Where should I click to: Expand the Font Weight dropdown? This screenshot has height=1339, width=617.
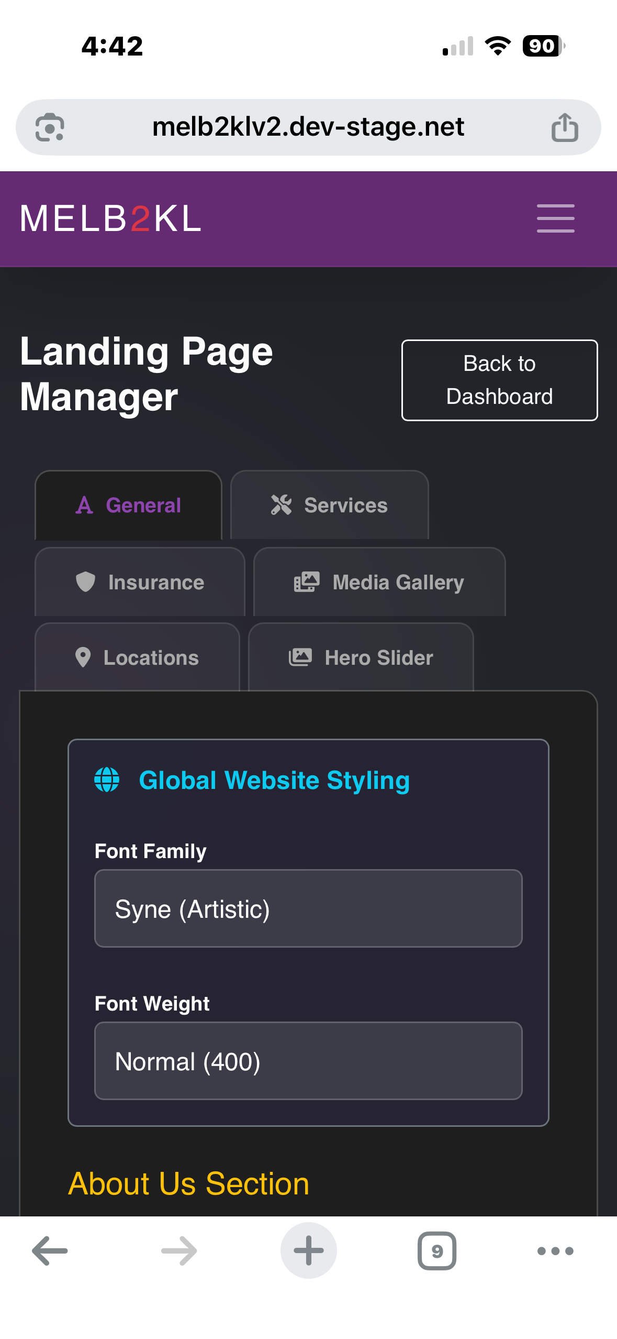tap(308, 1061)
